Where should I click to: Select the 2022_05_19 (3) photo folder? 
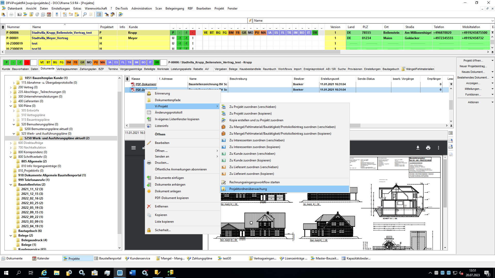coord(32,208)
